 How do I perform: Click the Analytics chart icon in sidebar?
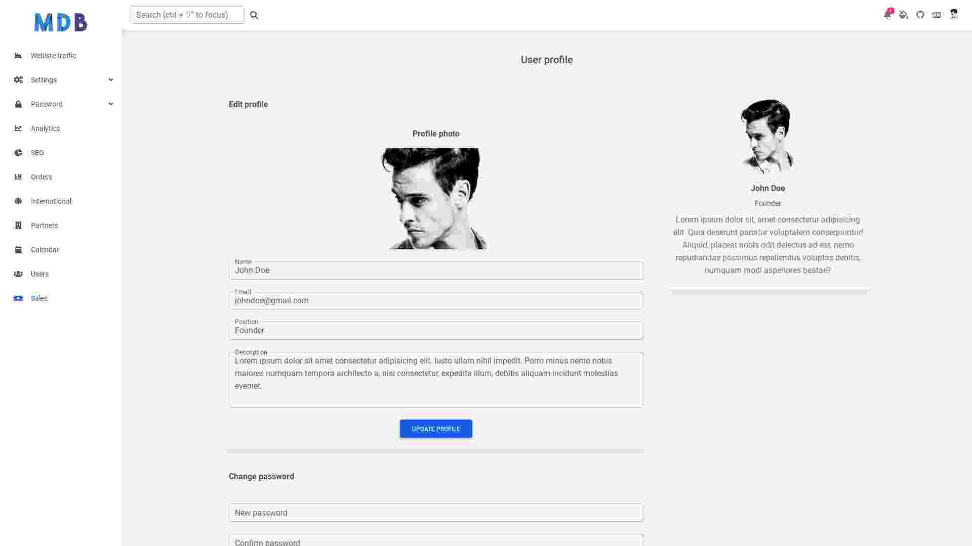coord(18,128)
